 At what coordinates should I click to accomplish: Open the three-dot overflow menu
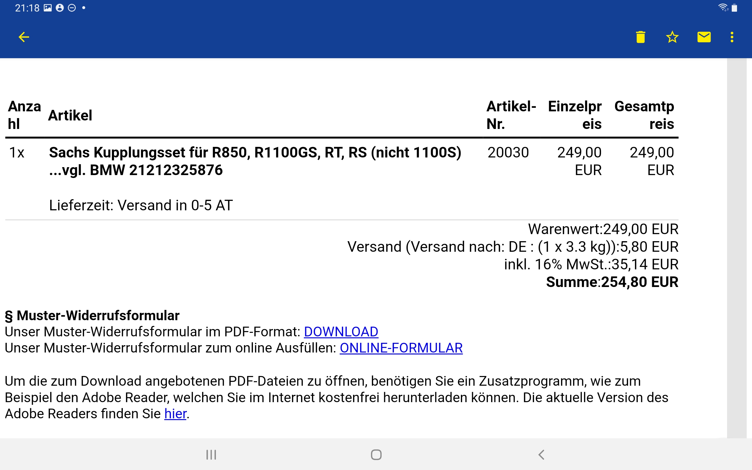732,37
